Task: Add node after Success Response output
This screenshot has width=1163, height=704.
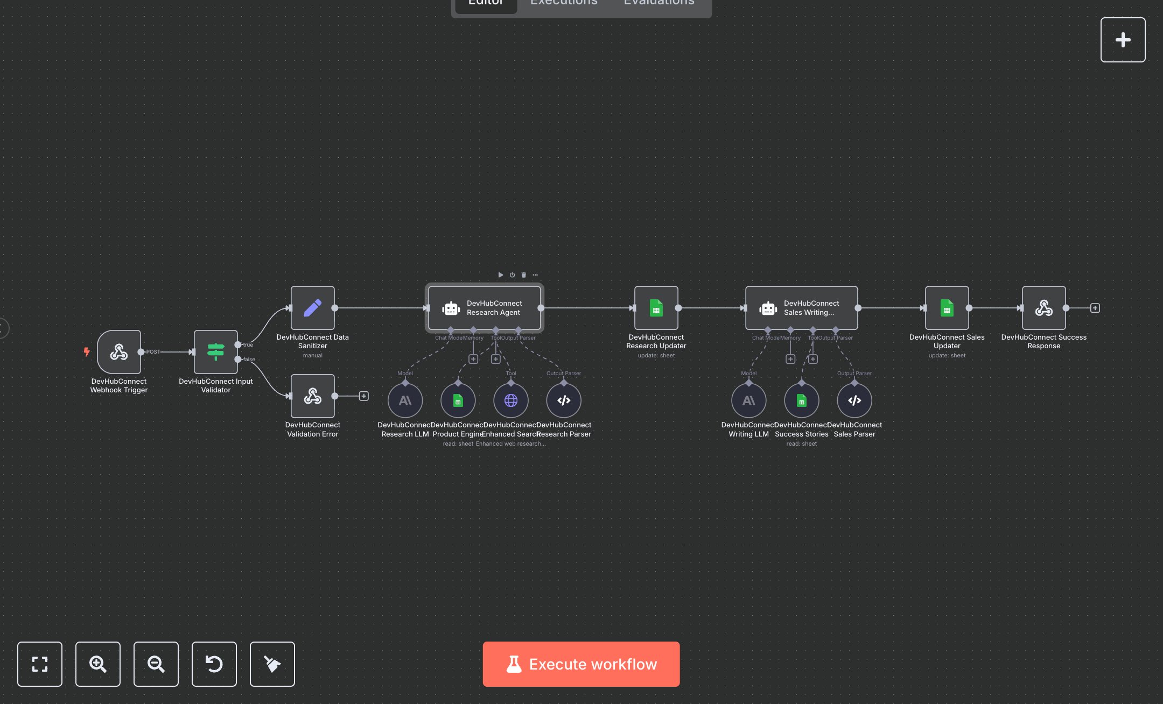Action: click(x=1095, y=308)
